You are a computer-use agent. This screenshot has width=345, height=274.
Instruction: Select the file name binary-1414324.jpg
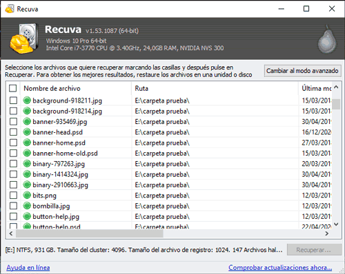coord(60,174)
